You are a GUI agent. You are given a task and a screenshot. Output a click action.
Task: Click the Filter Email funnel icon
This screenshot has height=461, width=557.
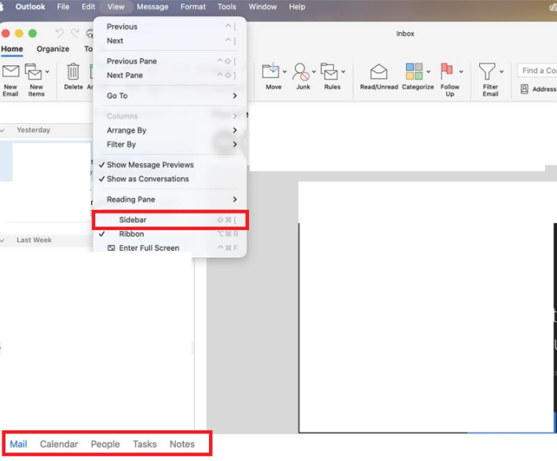[x=486, y=71]
